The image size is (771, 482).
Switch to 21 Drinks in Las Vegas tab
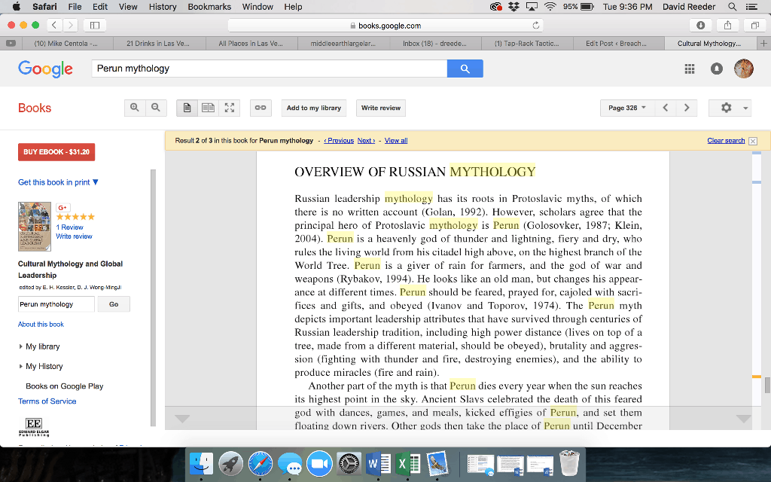pos(158,43)
